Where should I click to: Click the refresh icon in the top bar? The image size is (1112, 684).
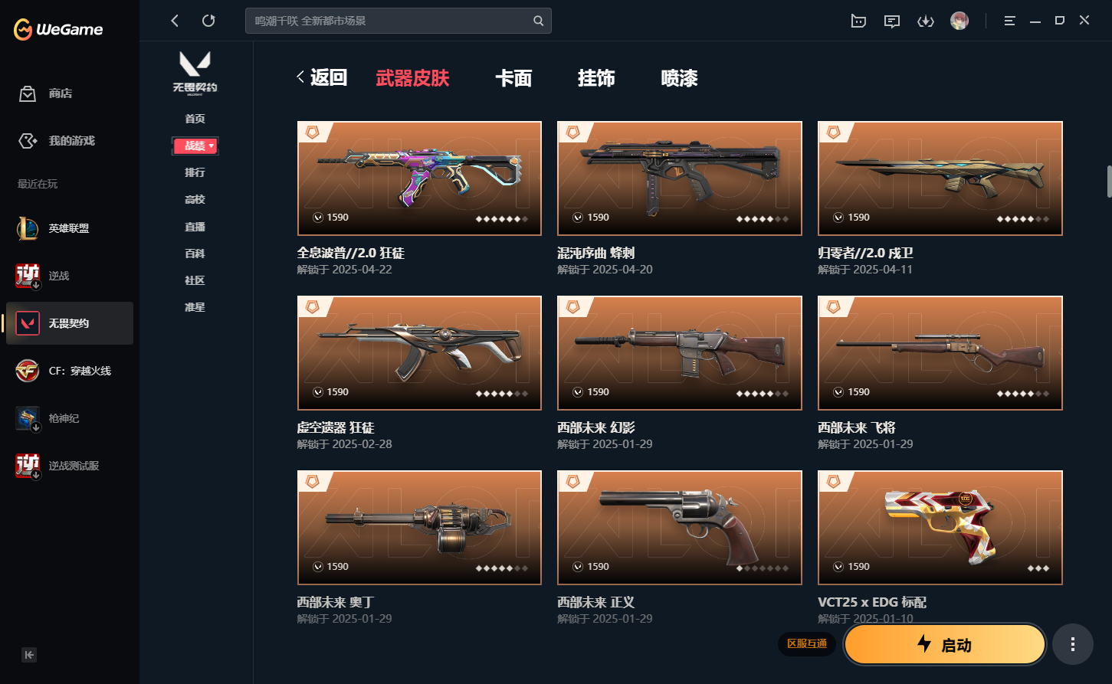point(208,21)
